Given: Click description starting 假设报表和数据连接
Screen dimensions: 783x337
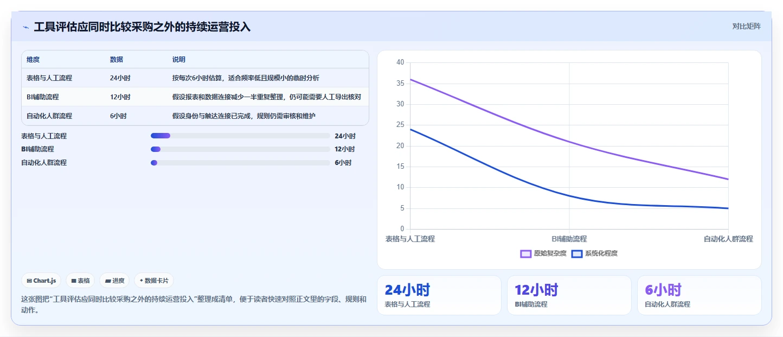Looking at the screenshot, I should click(x=267, y=97).
